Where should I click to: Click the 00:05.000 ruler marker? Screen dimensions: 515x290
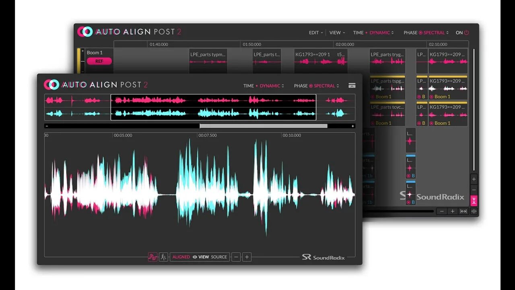[x=123, y=135]
